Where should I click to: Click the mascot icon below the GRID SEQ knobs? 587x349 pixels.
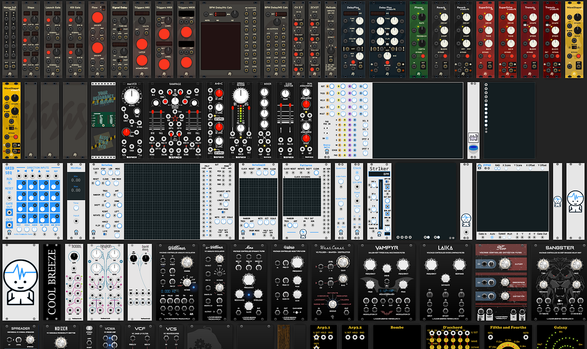pyautogui.click(x=9, y=233)
